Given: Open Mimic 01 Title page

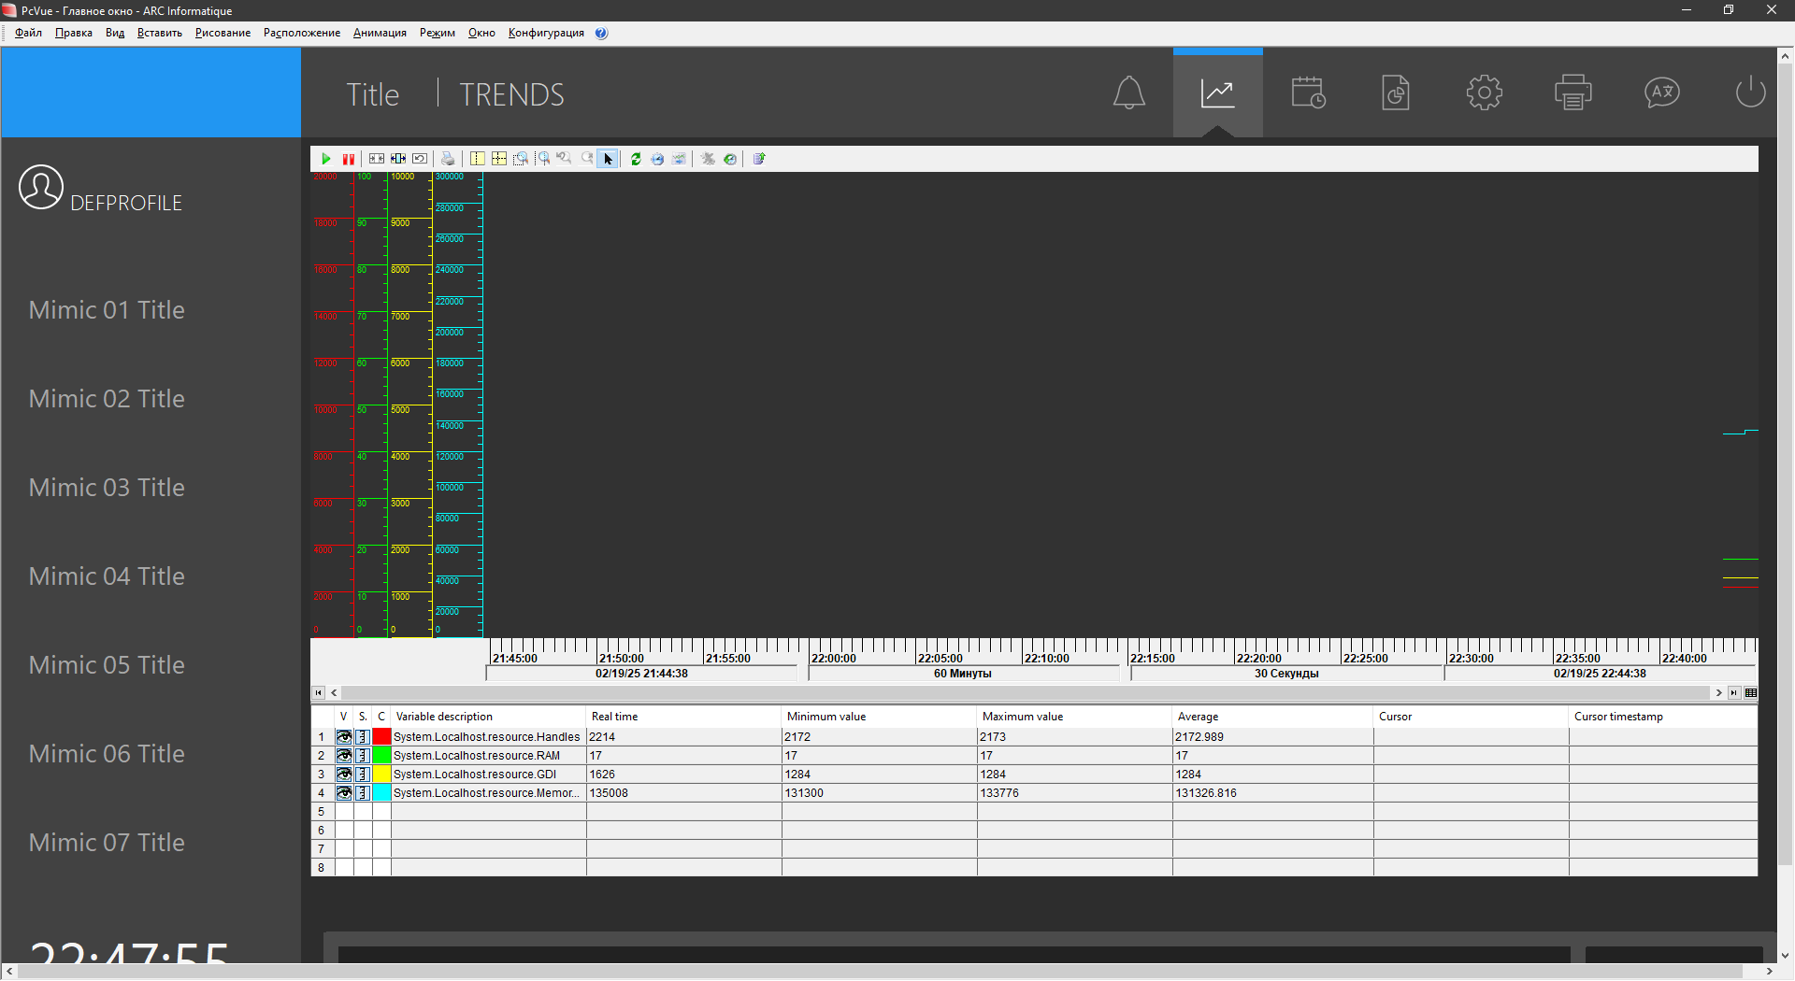Looking at the screenshot, I should [x=107, y=310].
